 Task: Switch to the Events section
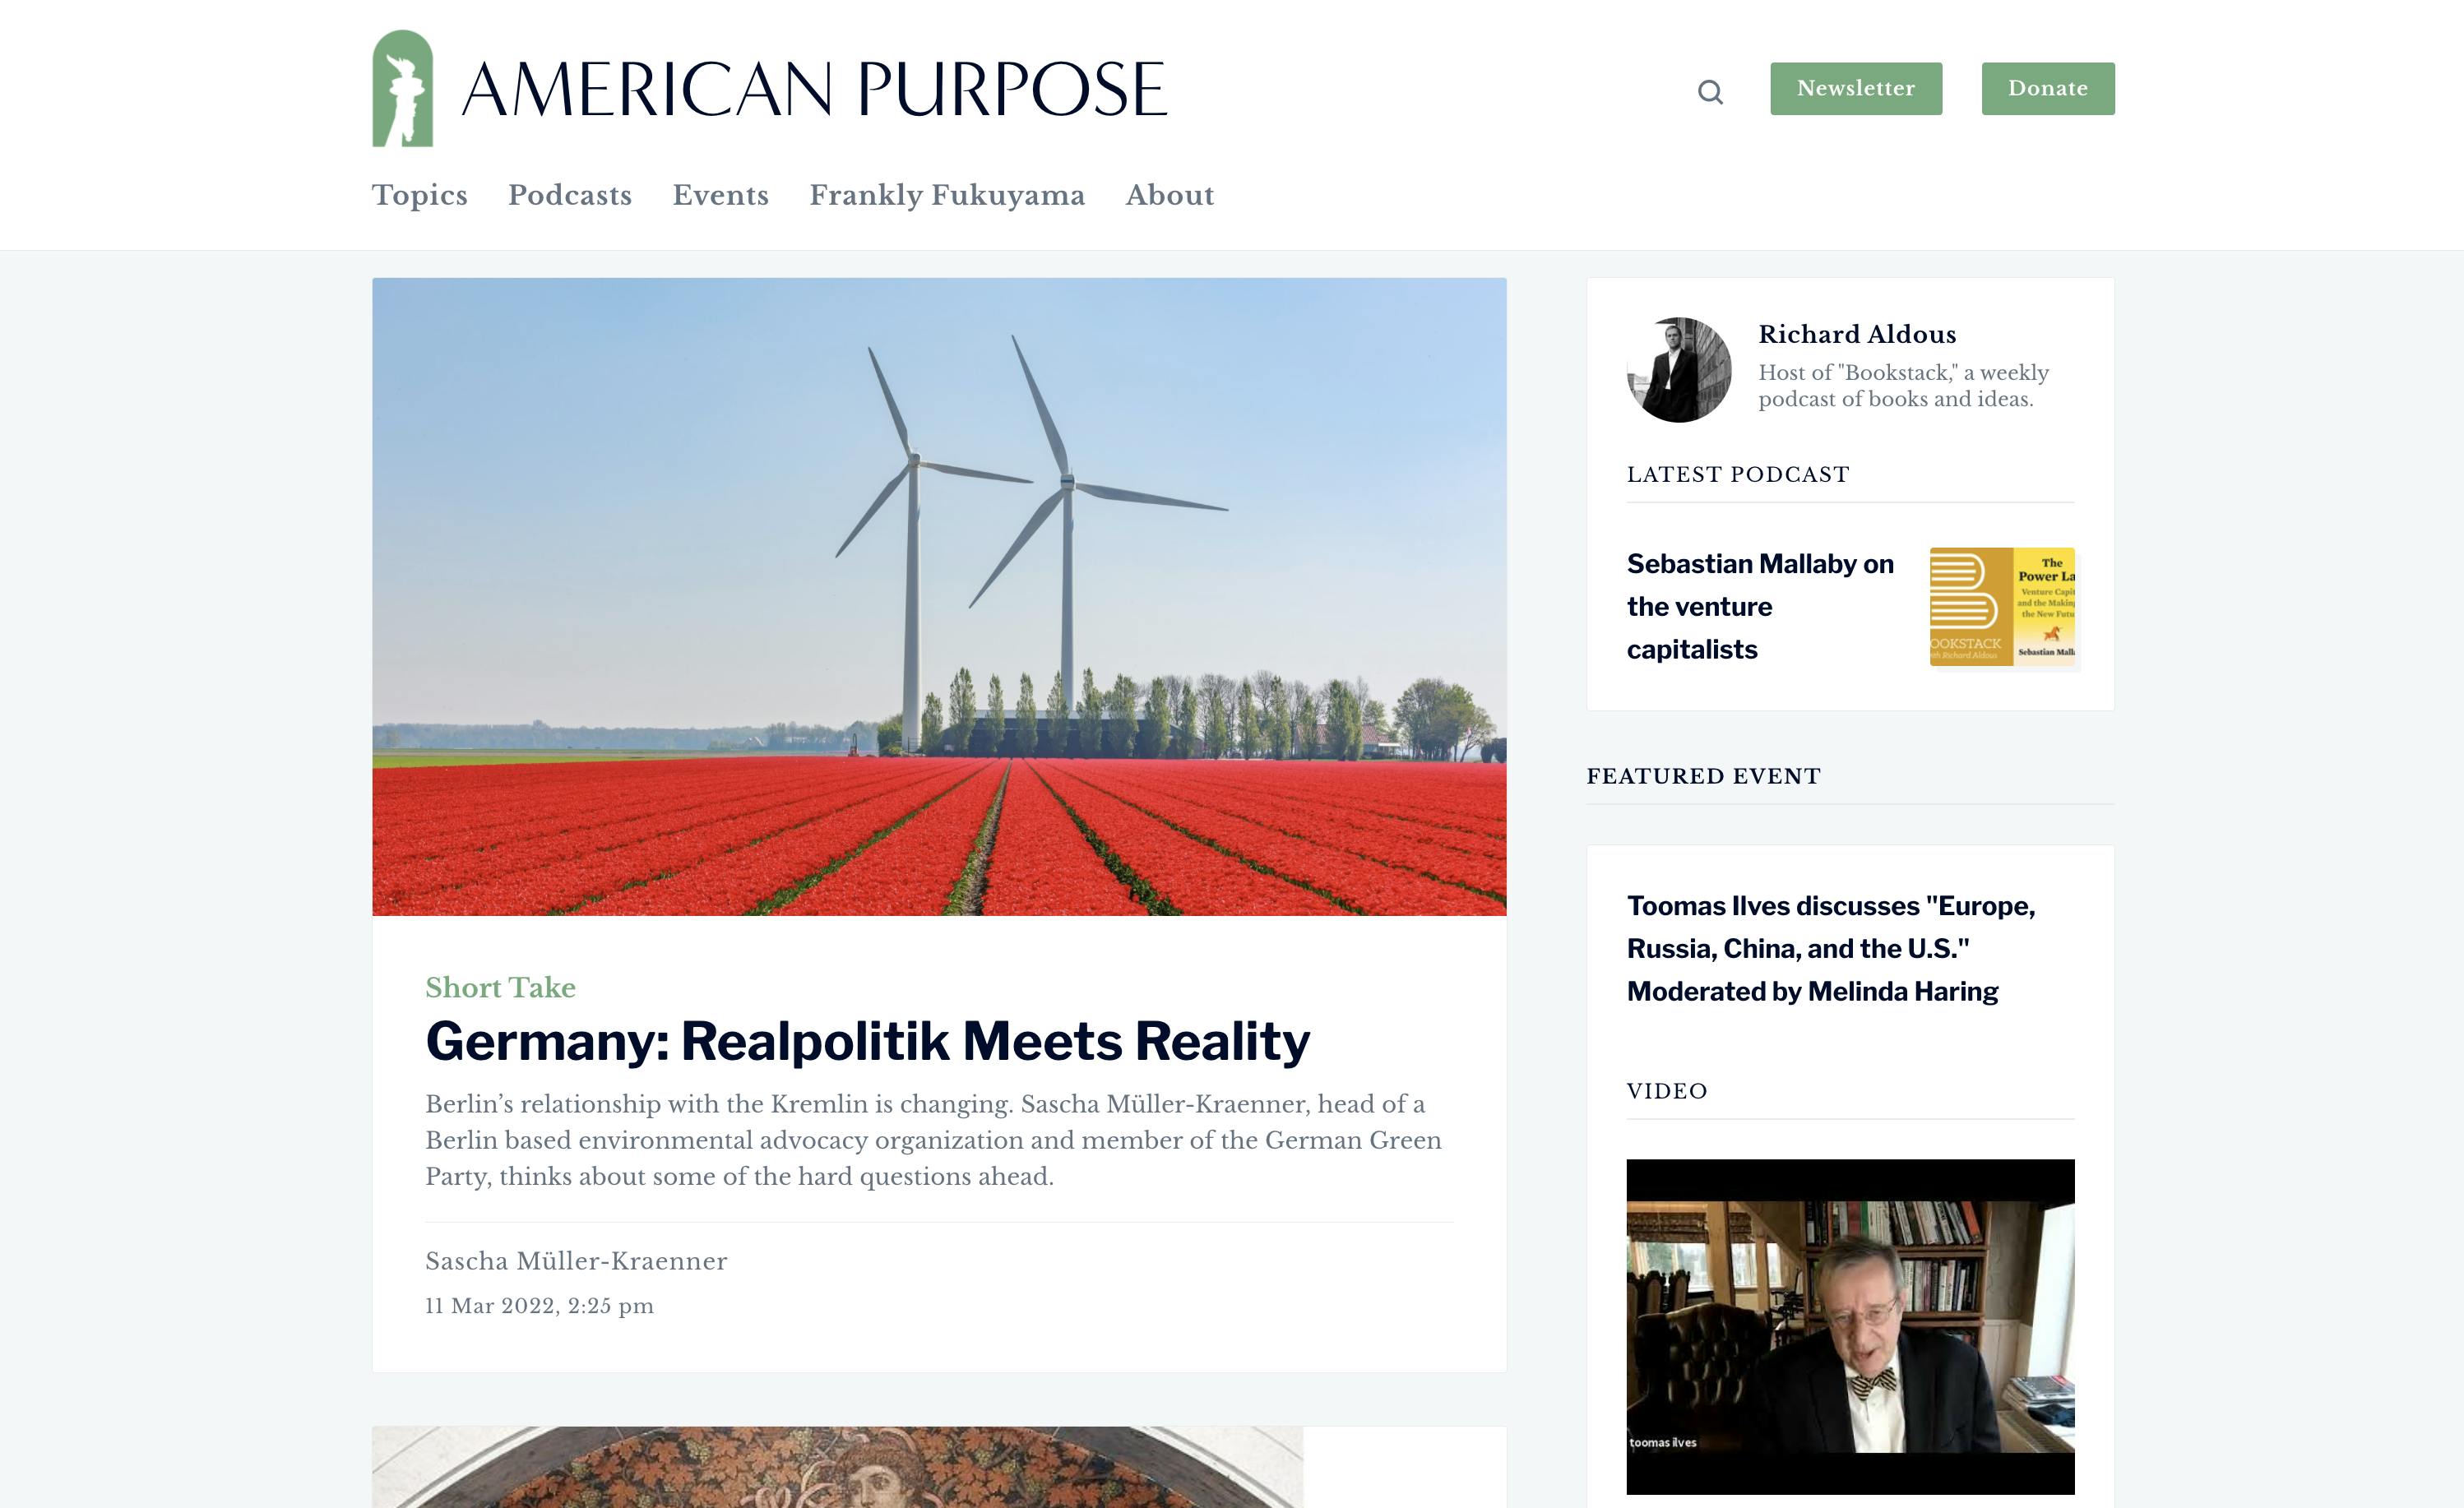point(721,196)
